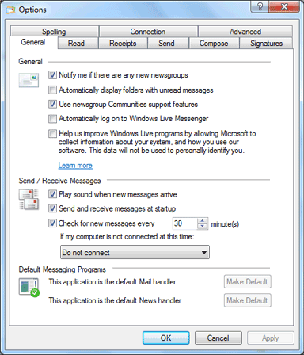
Task: Click the Apply button
Action: point(271,338)
